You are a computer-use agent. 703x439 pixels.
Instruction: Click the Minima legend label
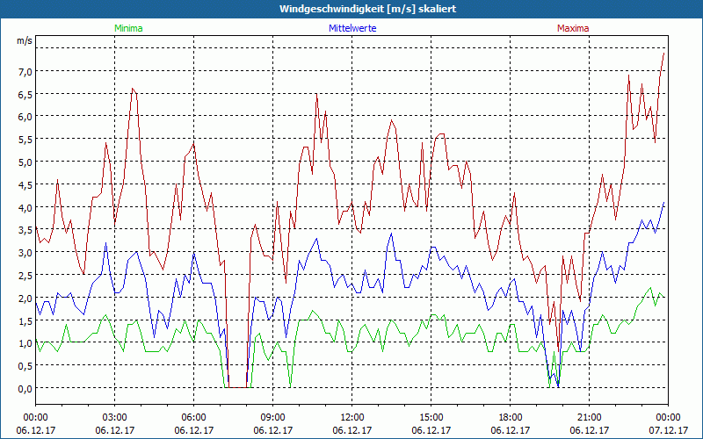pyautogui.click(x=128, y=28)
